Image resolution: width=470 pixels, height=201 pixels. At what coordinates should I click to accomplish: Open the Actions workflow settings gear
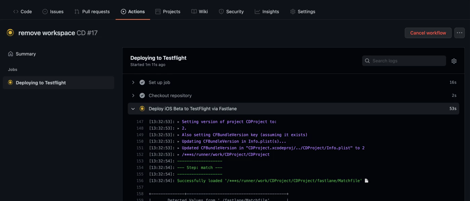[454, 61]
